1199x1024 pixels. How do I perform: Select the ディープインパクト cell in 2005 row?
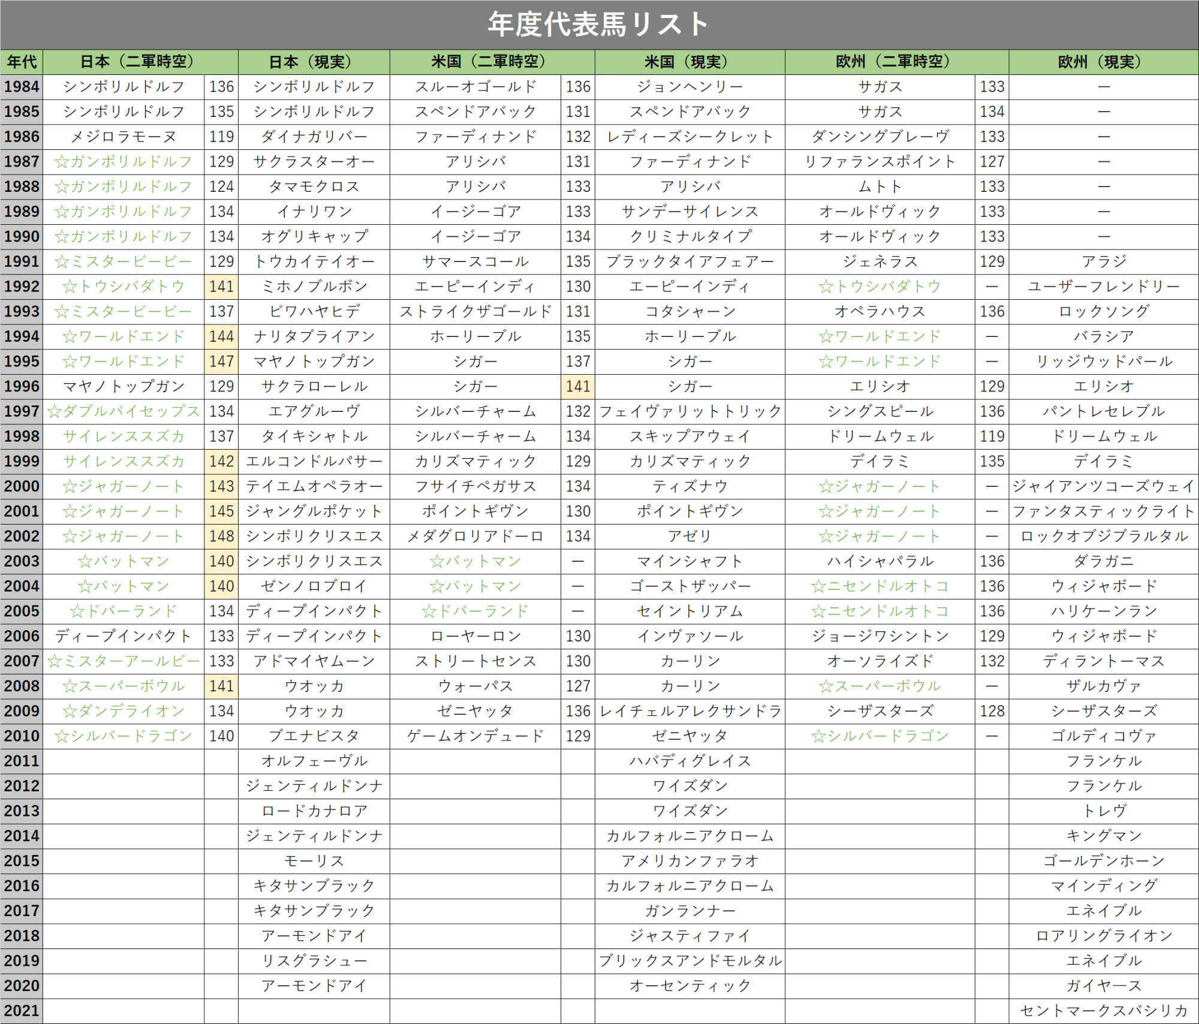click(x=314, y=612)
